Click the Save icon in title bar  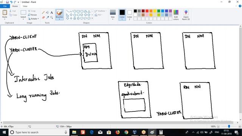point(7,2)
